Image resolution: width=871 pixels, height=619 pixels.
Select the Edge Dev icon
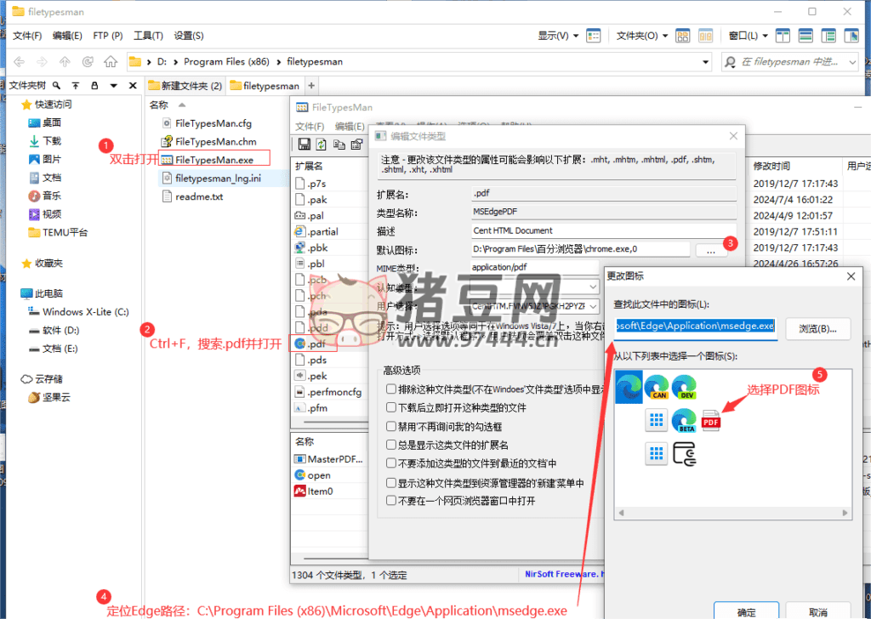coord(684,389)
